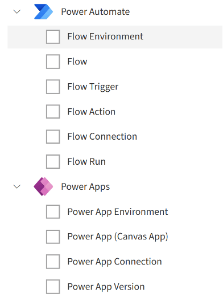Viewport: 223px width, 301px height.
Task: Collapse the Power Automate group chevron
Action: tap(17, 12)
